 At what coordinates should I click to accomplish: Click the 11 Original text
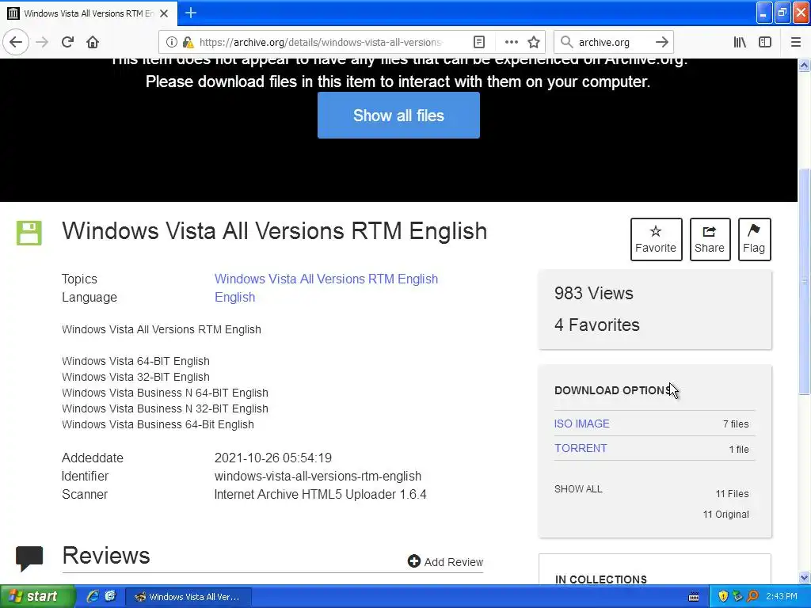(x=725, y=515)
